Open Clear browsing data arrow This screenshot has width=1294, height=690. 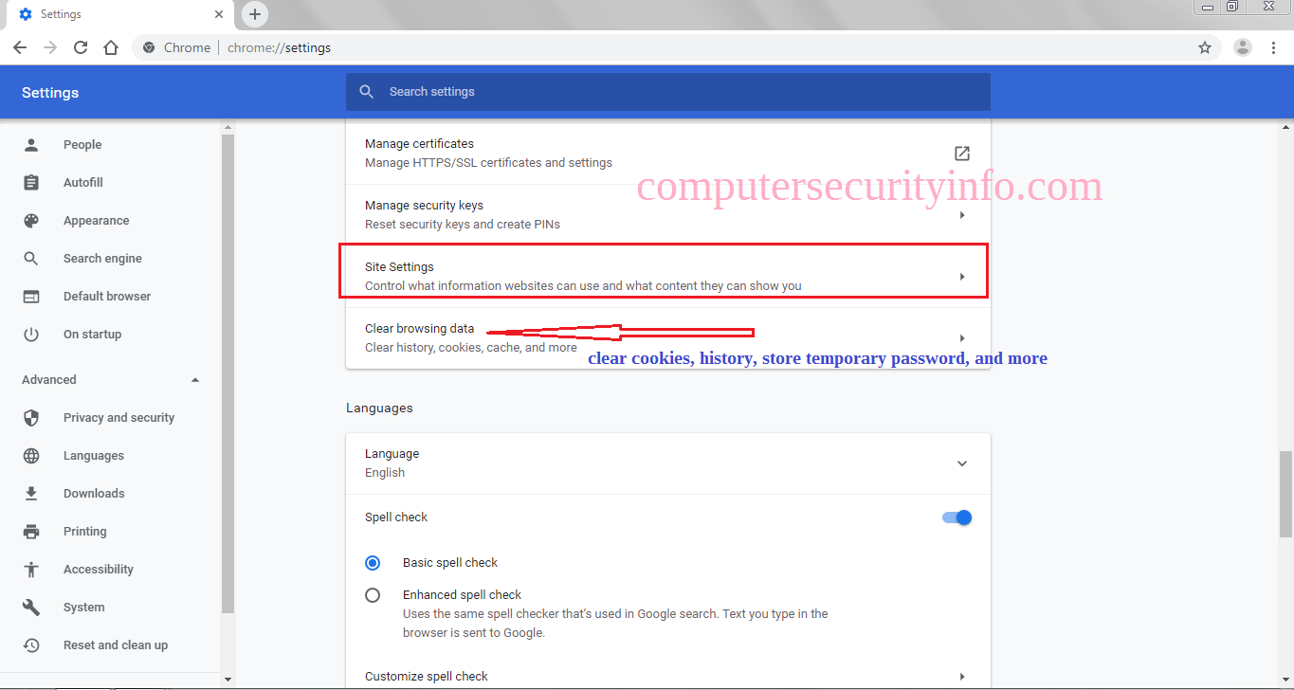pos(962,338)
